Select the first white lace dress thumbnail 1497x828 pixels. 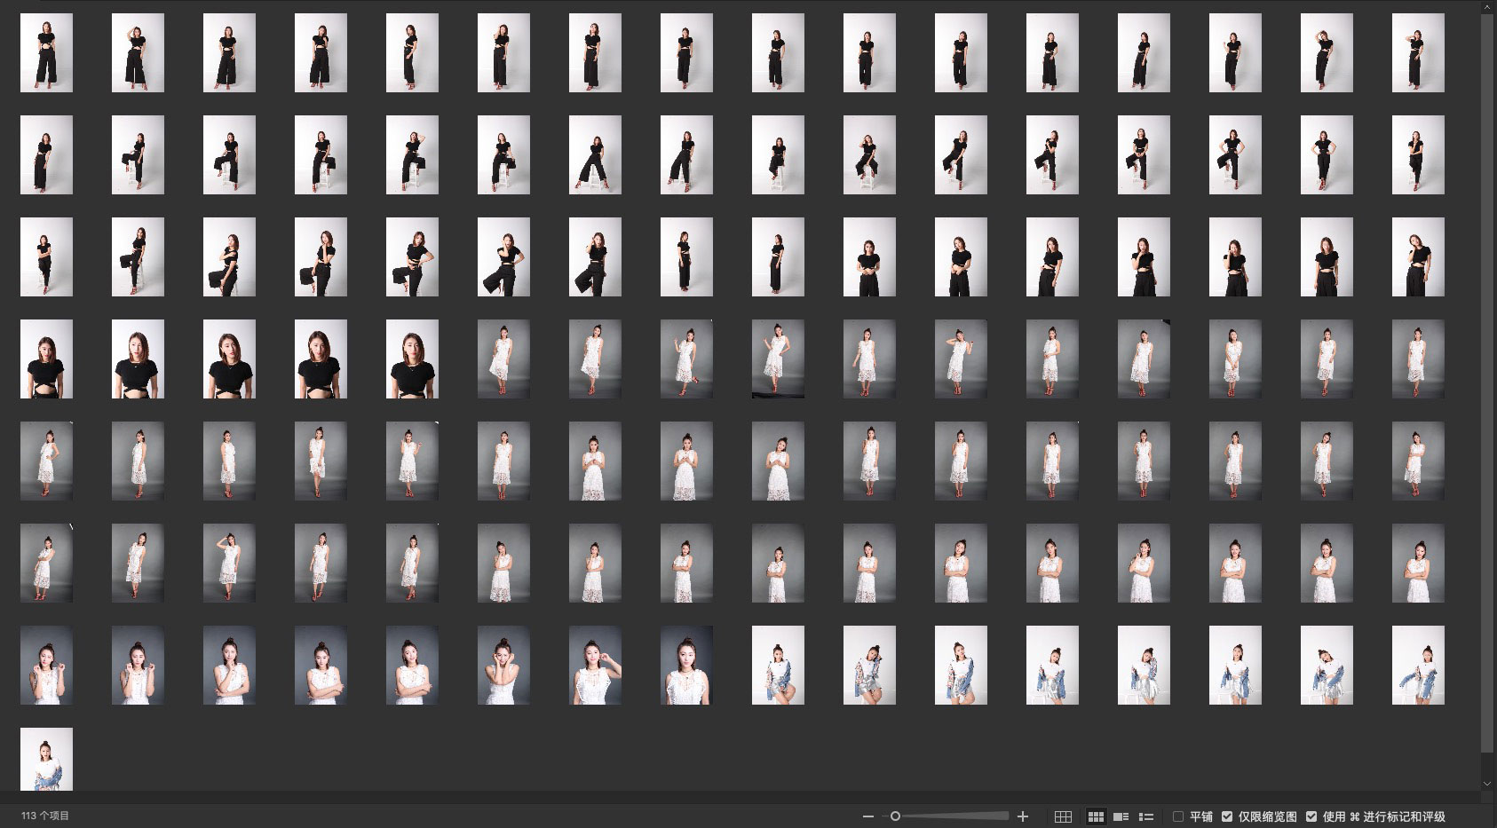point(503,359)
